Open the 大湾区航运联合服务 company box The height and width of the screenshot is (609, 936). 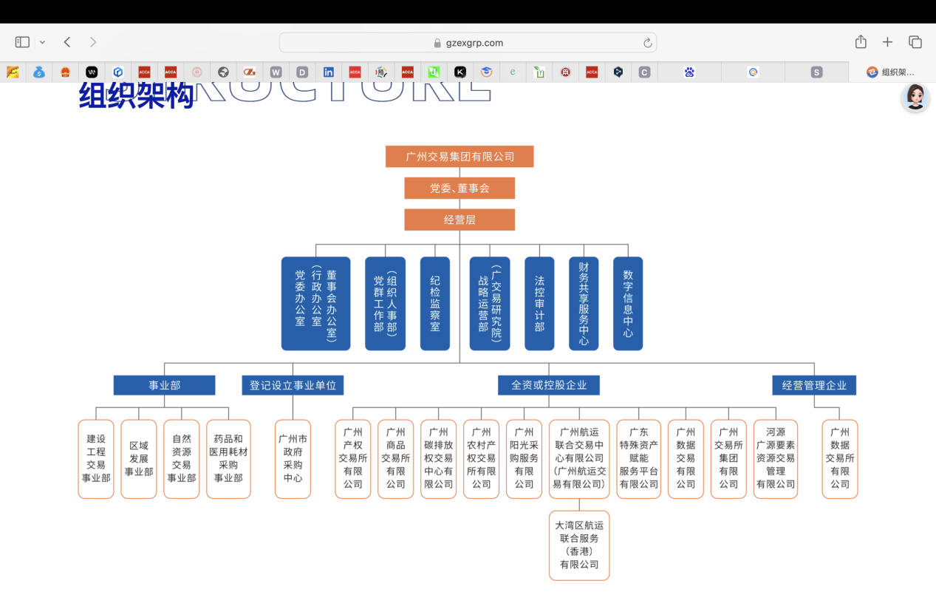coord(579,545)
